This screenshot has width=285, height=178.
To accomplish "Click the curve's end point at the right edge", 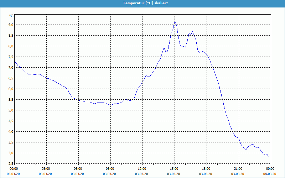I will 269,157.
